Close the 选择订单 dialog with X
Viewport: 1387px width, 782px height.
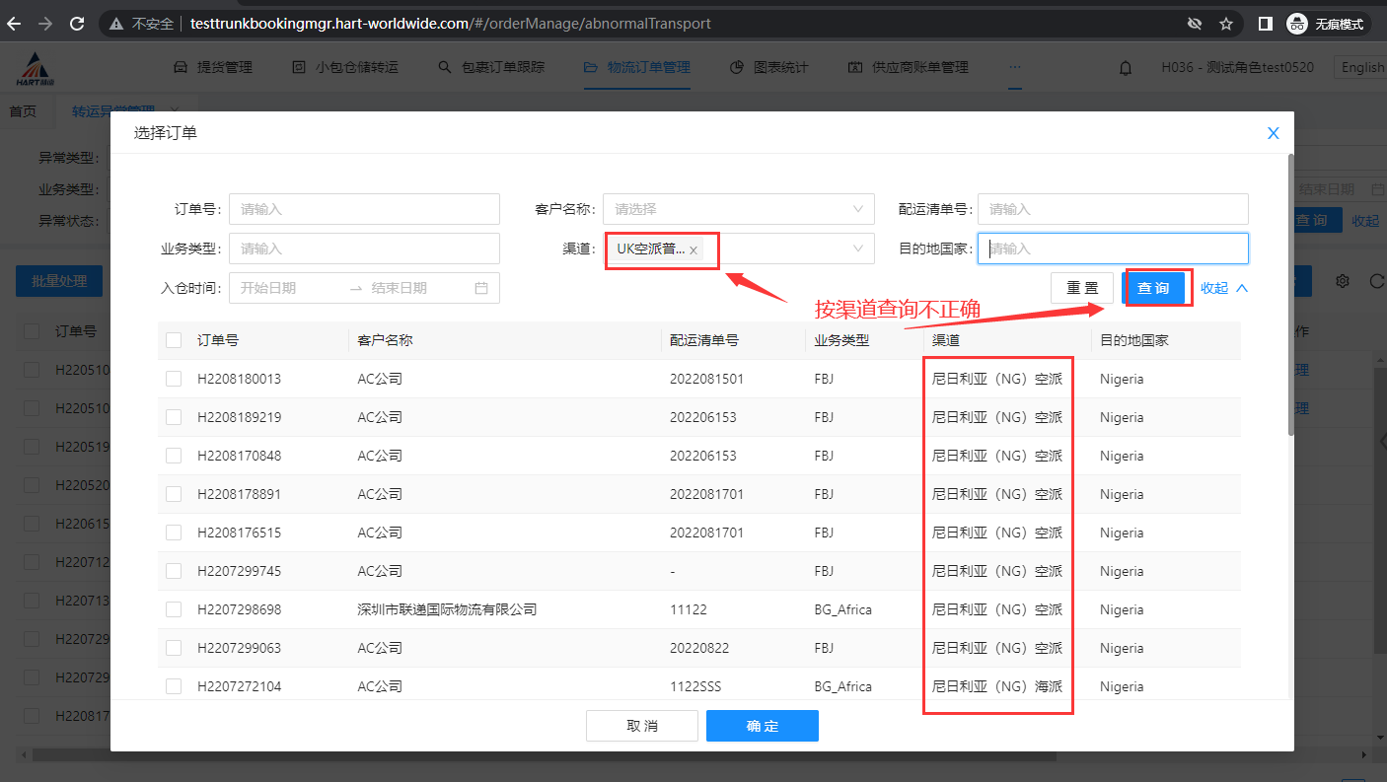[x=1273, y=133]
